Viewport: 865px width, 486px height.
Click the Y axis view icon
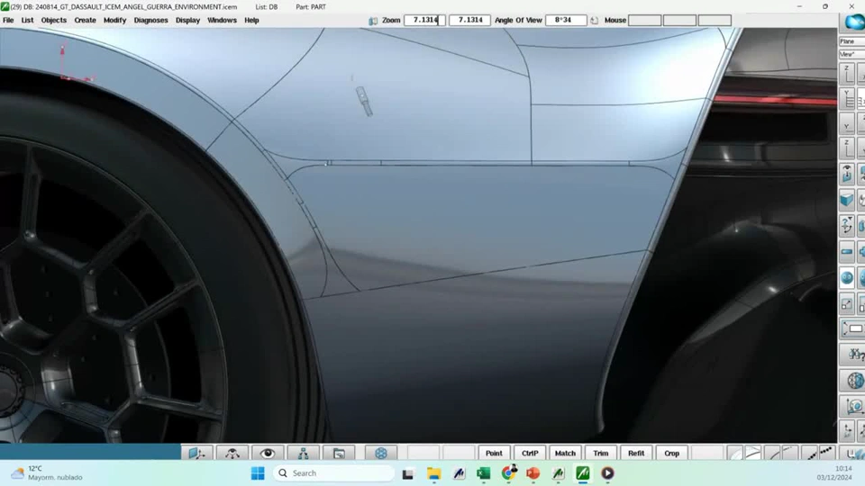tap(847, 123)
